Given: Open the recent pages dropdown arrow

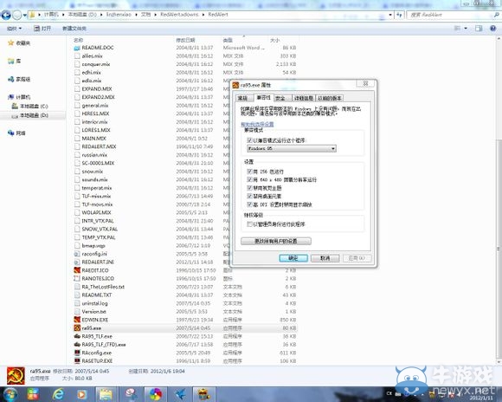Looking at the screenshot, I should point(25,15).
